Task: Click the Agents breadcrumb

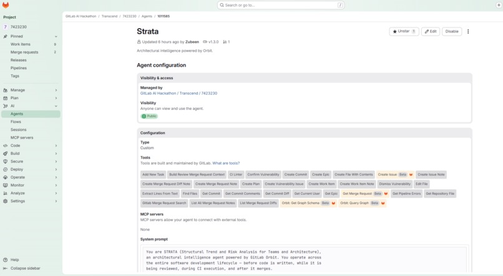Action: coord(147,16)
